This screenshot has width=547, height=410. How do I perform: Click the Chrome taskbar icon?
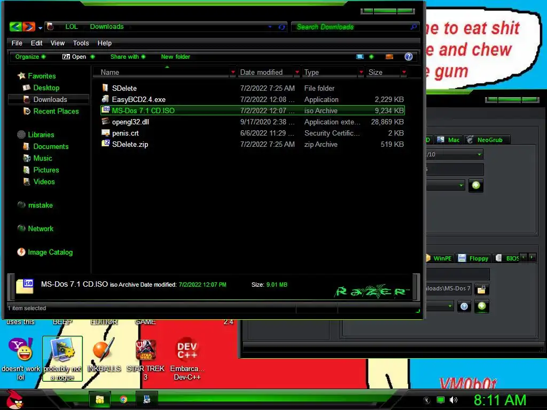tap(123, 399)
